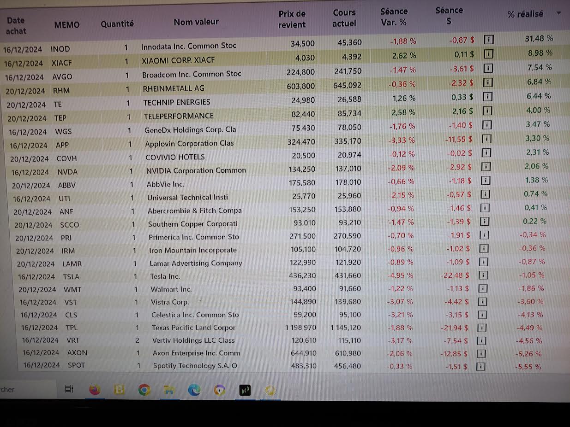Open the info icon on the UTI row
Screen dimensions: 570x427
[x=486, y=194]
